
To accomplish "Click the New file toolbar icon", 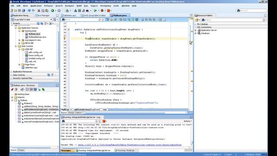I will [x=12, y=10].
